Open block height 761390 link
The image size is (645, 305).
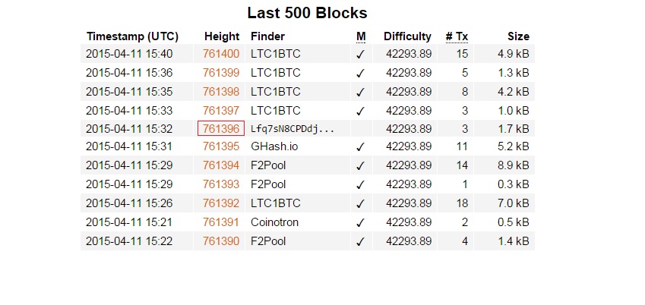pos(221,241)
